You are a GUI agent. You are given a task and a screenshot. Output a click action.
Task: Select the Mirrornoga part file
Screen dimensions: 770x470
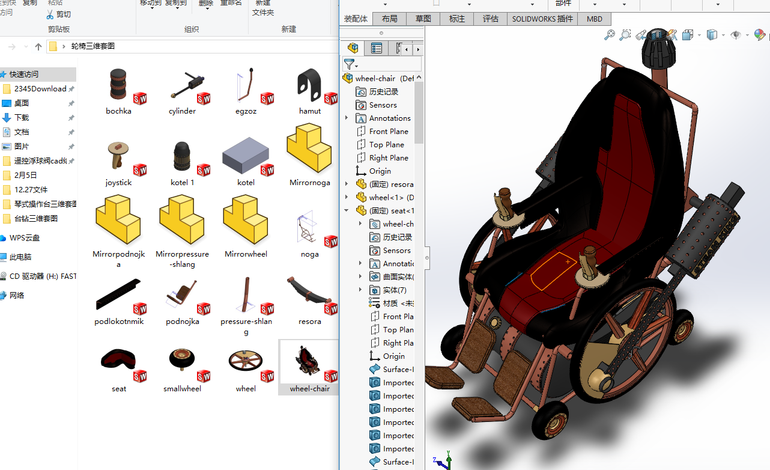tap(310, 155)
